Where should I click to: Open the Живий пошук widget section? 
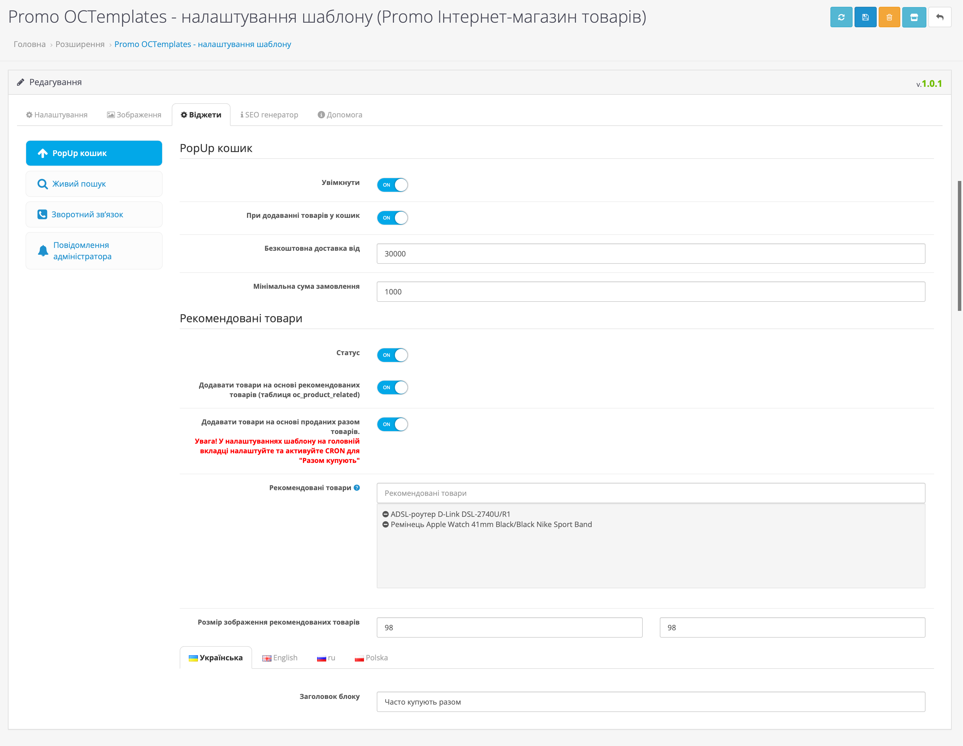pyautogui.click(x=94, y=184)
